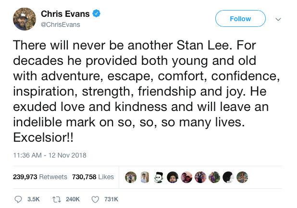Viewport: 297px width, 208px height.
Task: Click the 3.5K reply count
Action: pos(33,198)
